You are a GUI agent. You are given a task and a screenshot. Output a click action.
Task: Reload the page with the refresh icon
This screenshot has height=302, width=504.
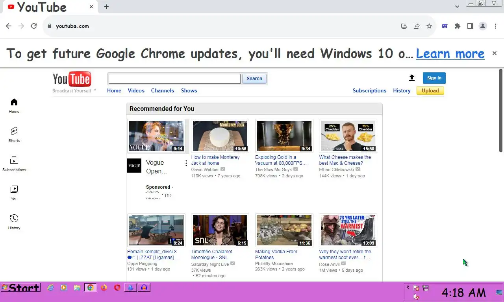point(34,26)
